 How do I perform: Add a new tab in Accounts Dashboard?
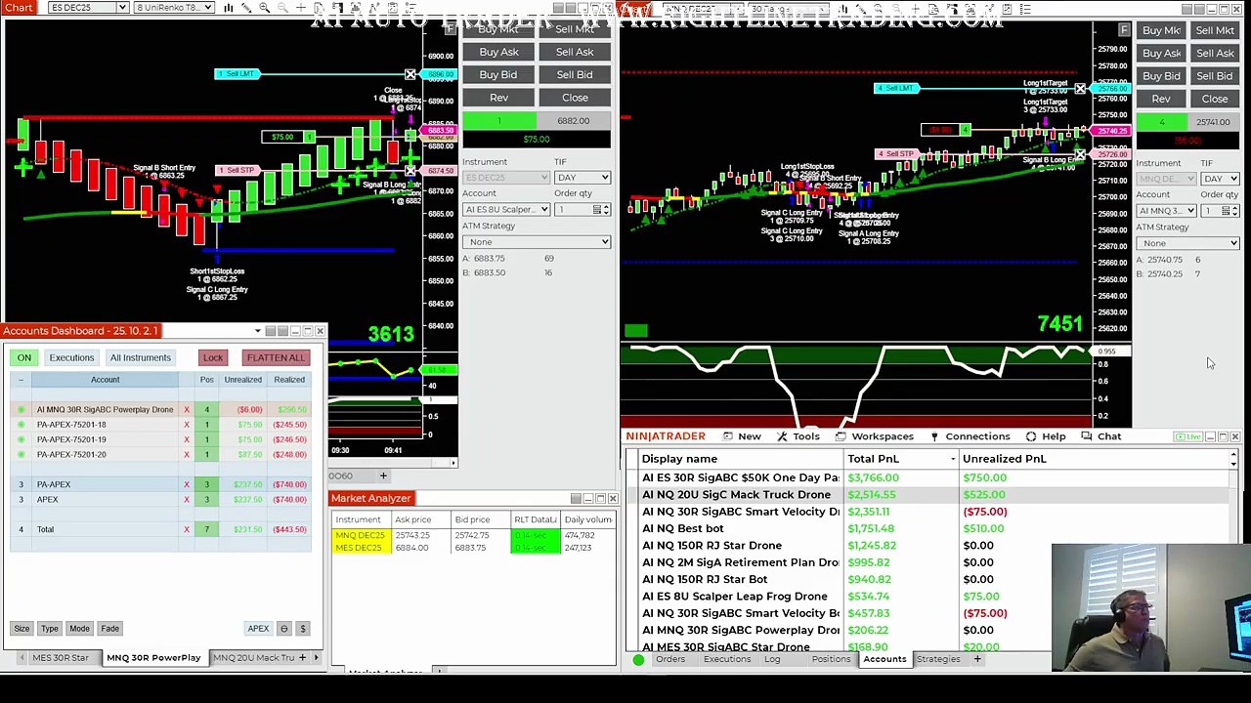point(302,658)
